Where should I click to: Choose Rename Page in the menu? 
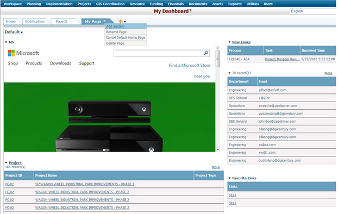[x=126, y=32]
